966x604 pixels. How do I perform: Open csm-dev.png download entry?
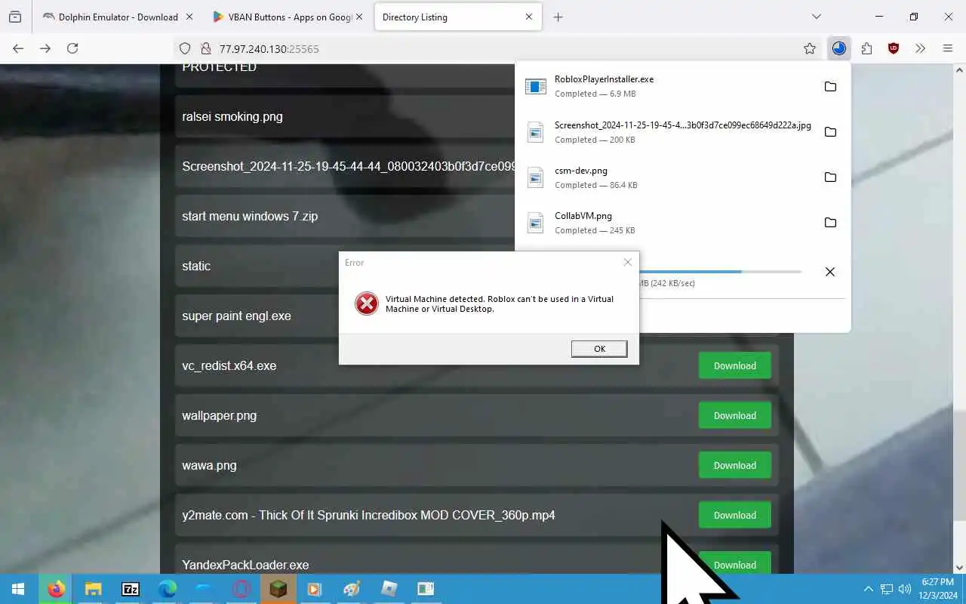pyautogui.click(x=668, y=177)
